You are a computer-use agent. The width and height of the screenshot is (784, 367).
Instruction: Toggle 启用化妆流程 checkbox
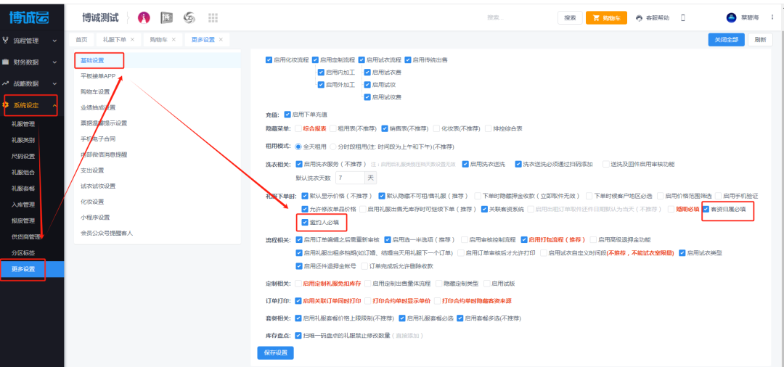tap(269, 59)
